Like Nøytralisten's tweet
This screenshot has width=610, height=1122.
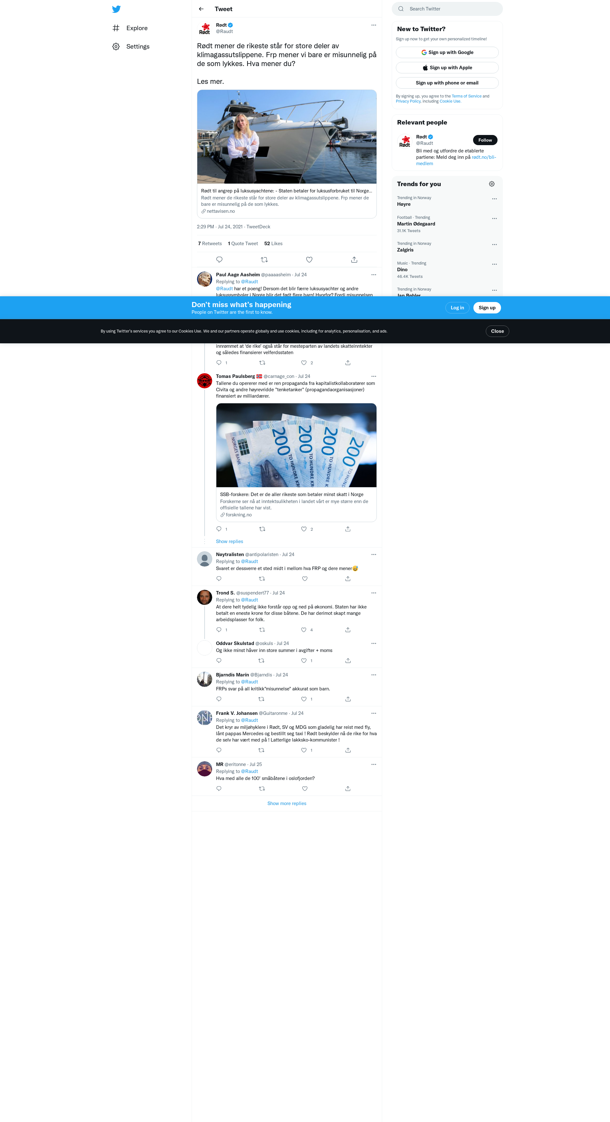[305, 579]
